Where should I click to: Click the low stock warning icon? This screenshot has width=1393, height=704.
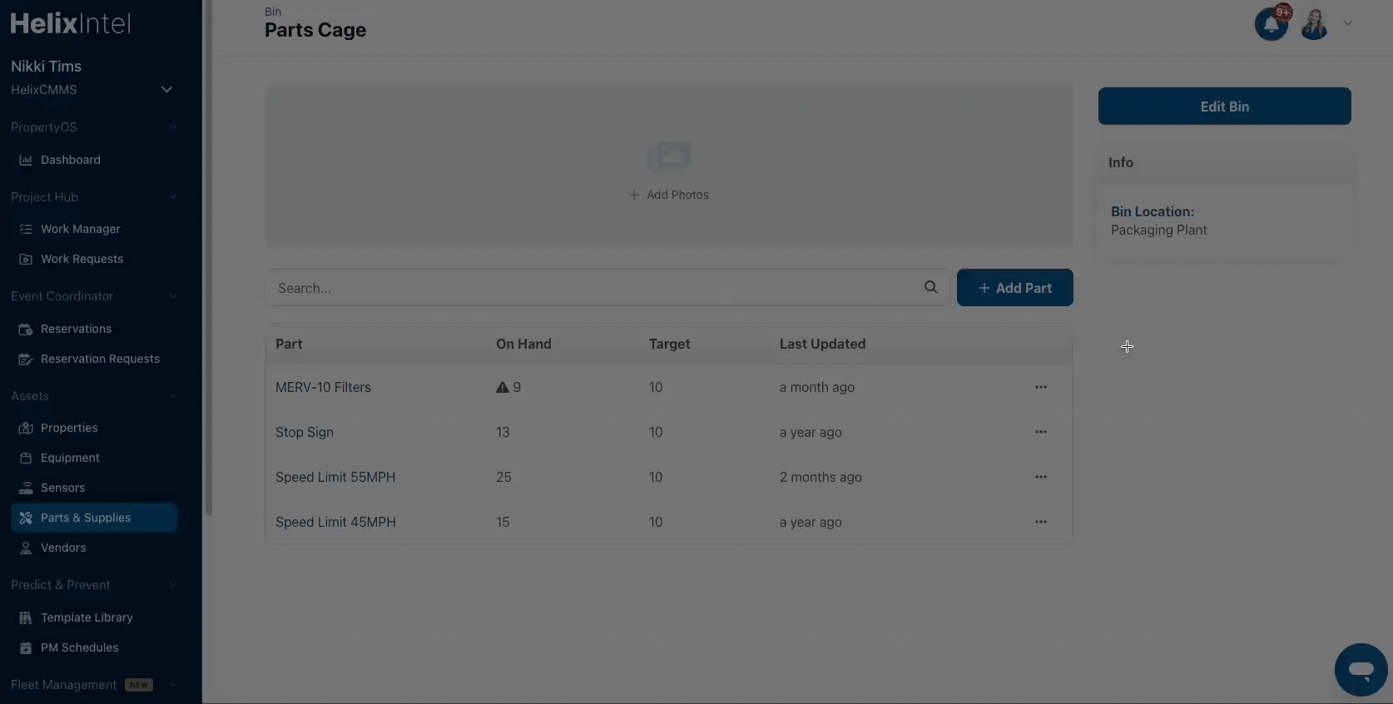click(503, 387)
